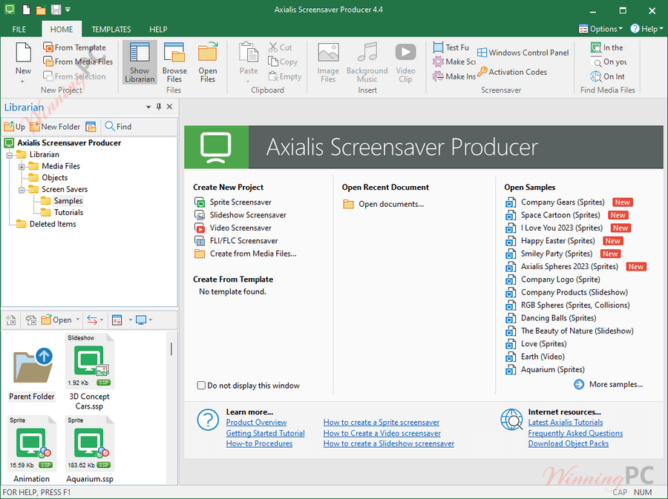668x499 pixels.
Task: Click Test Full screen icon
Action: point(438,47)
